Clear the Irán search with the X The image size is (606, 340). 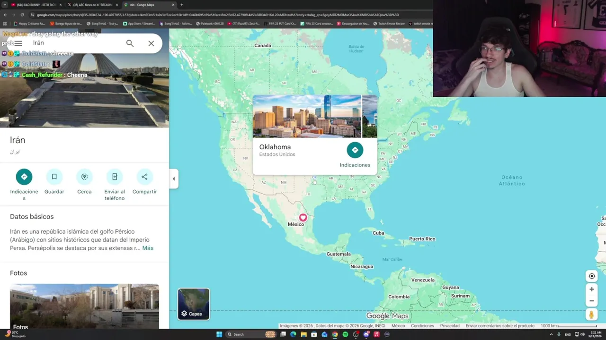click(151, 43)
